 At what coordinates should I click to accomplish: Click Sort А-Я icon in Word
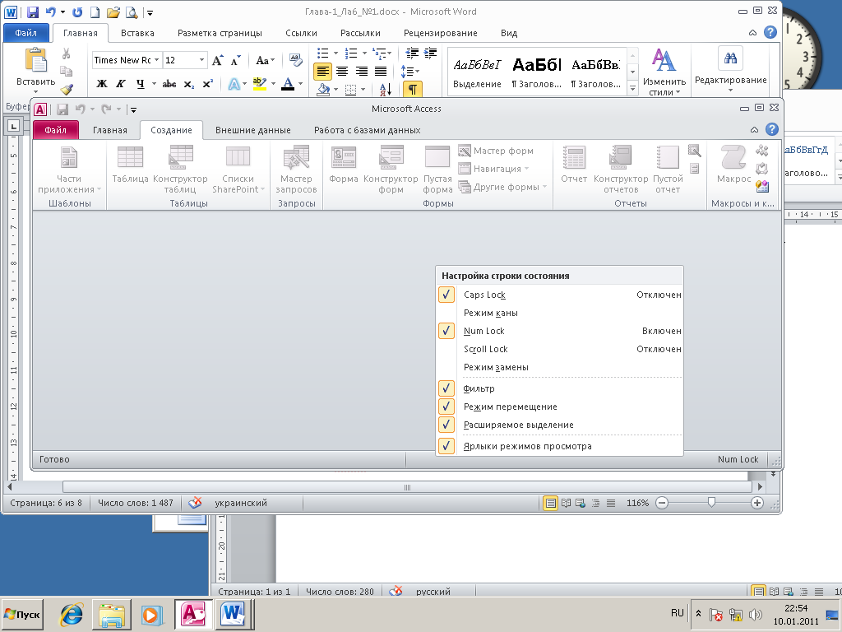click(386, 89)
